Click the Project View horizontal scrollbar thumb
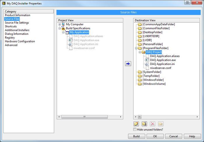The image size is (204, 142). pos(85,117)
